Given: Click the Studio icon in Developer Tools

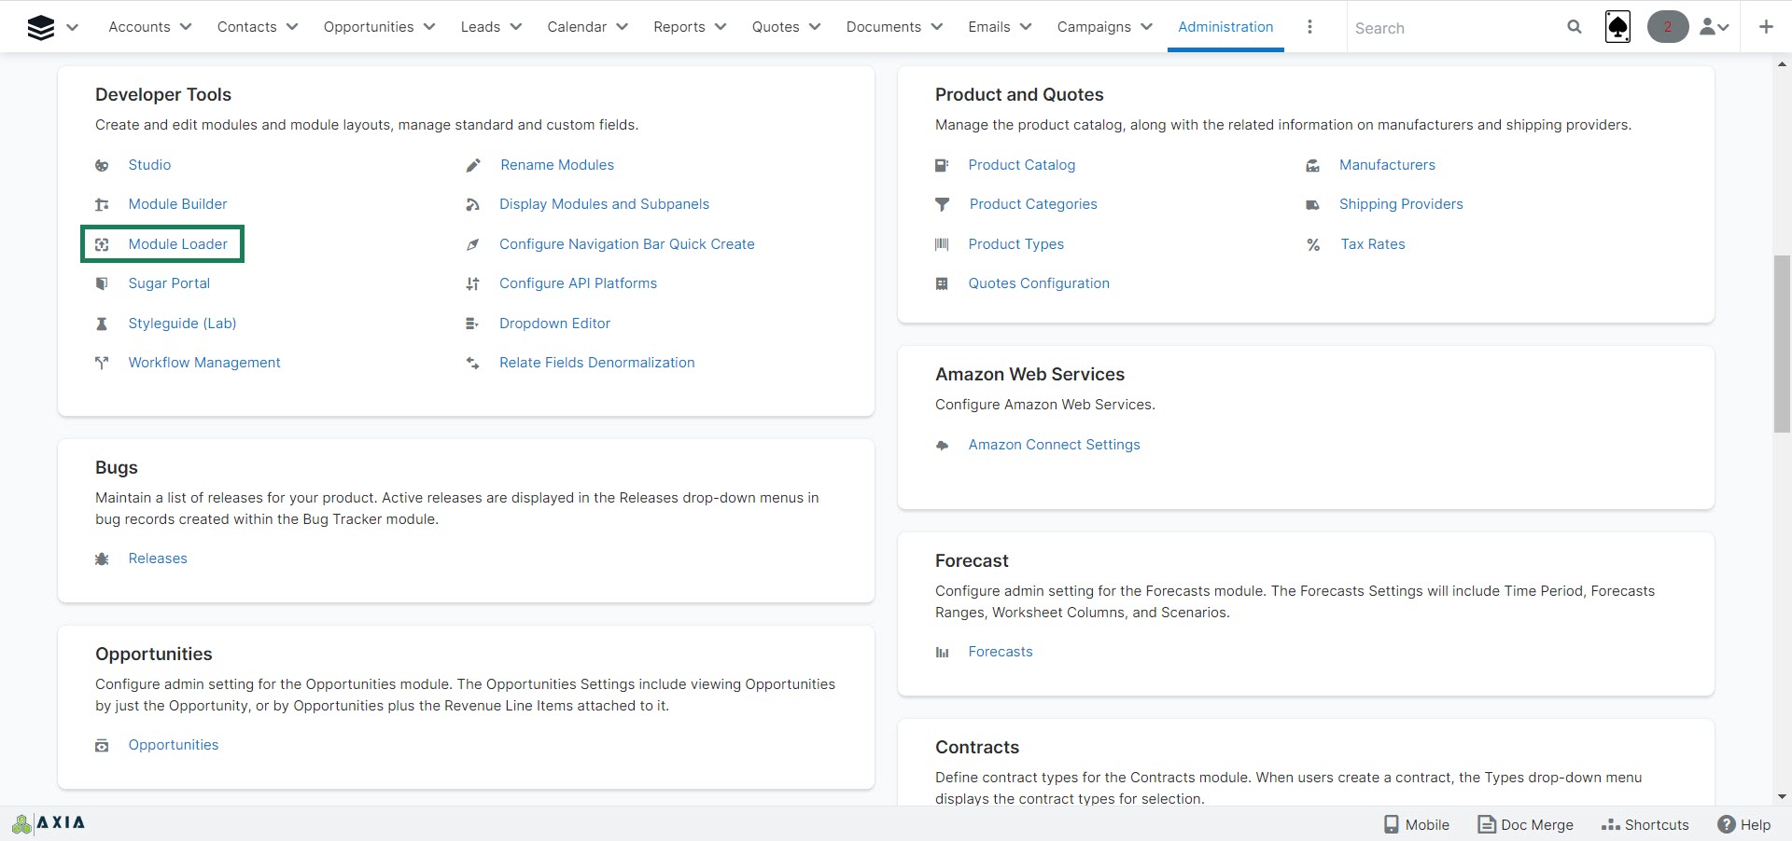Looking at the screenshot, I should pyautogui.click(x=102, y=165).
